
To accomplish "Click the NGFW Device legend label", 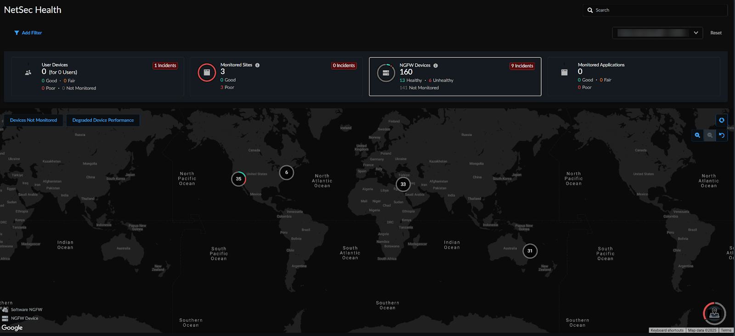I will 25,318.
